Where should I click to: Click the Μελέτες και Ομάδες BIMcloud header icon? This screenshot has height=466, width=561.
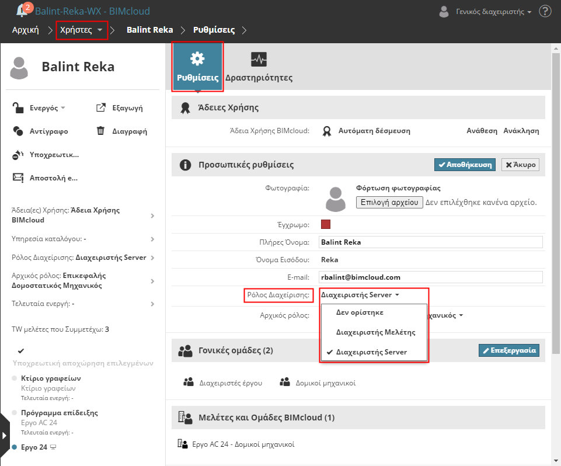[x=185, y=418]
